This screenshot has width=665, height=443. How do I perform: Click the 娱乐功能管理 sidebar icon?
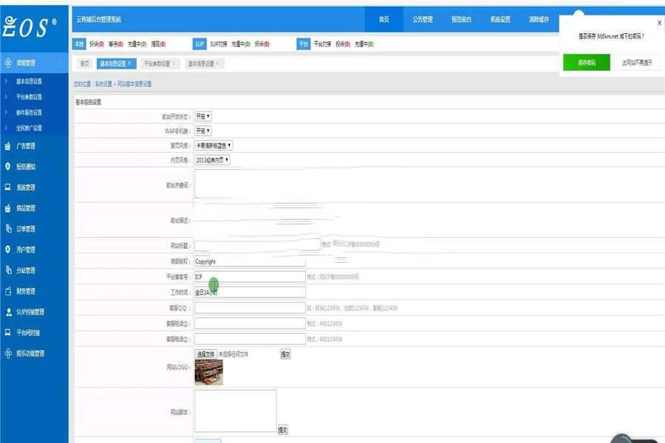tap(7, 354)
